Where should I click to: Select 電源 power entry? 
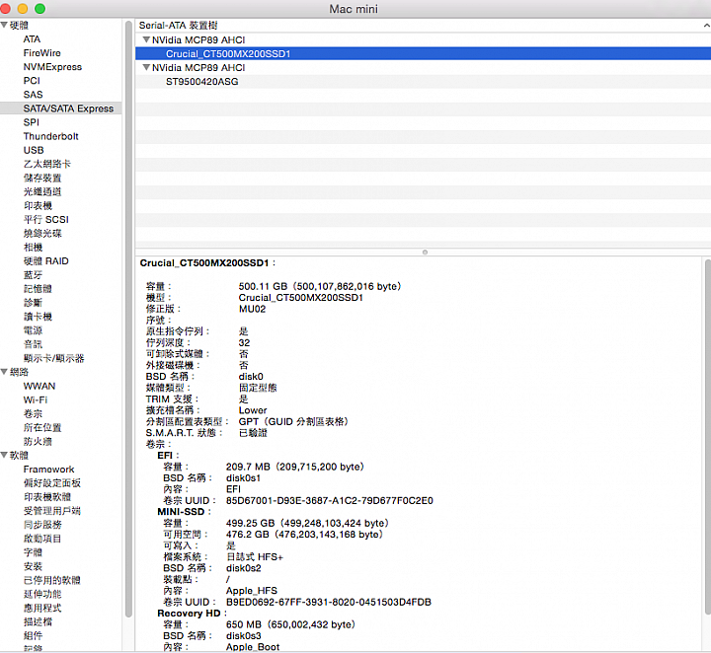(33, 330)
